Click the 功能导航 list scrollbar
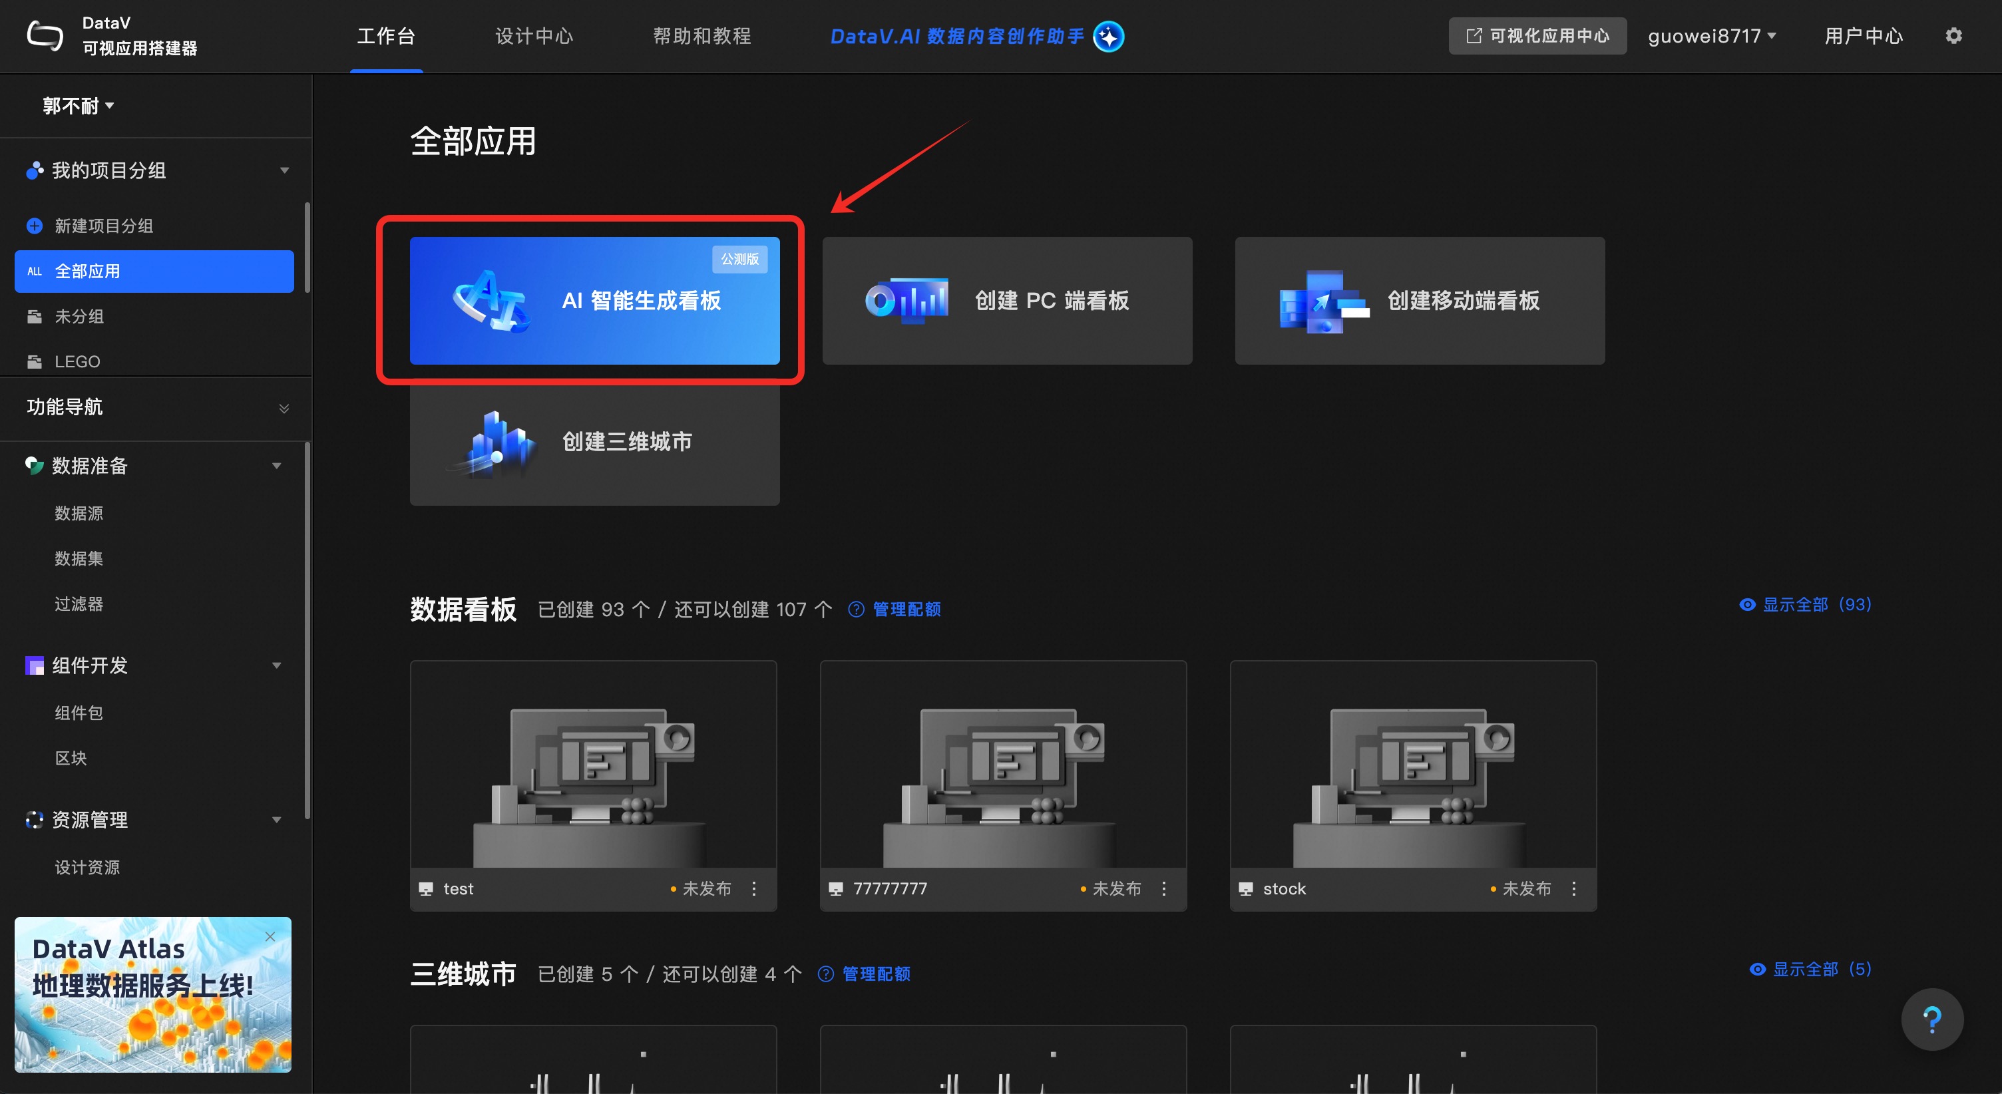This screenshot has height=1094, width=2002. [307, 630]
